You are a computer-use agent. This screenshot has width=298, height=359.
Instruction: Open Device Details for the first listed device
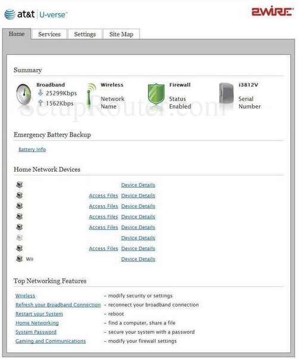coord(138,185)
